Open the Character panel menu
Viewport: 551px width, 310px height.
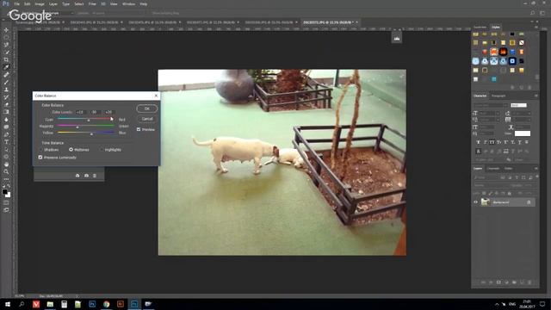pyautogui.click(x=536, y=96)
